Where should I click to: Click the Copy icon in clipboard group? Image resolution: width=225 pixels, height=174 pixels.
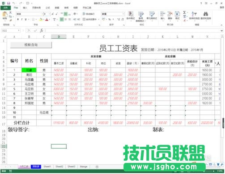(10, 16)
